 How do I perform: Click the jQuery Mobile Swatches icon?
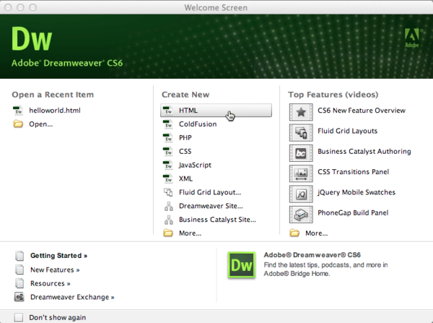(x=300, y=193)
